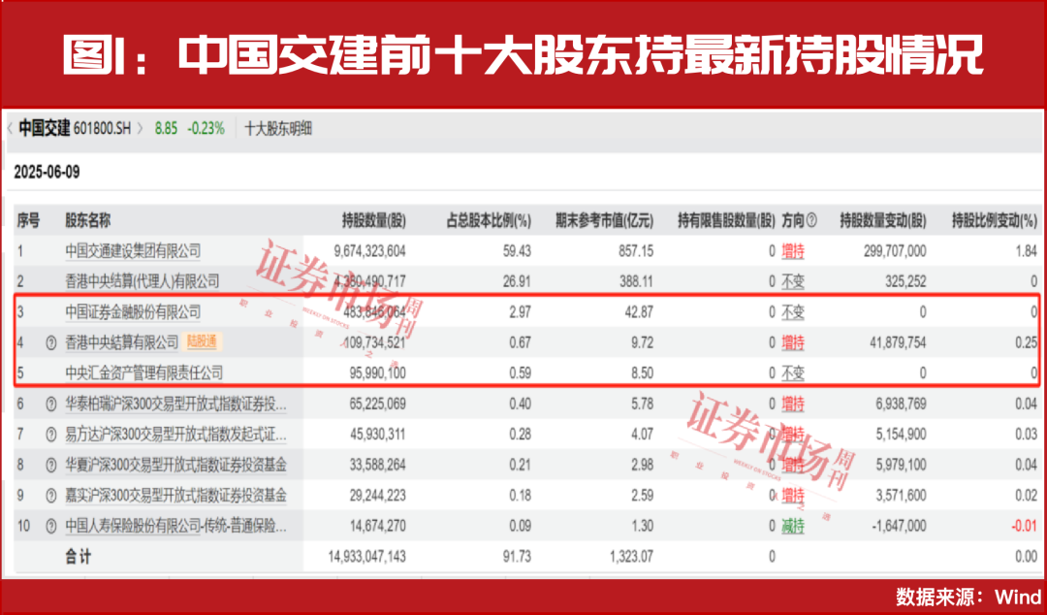Click the stock code 601800.SH
Viewport: 1047px width, 615px height.
[x=102, y=128]
